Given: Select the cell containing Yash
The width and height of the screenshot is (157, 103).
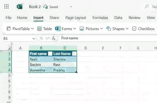Looking at the screenshot, I should click(41, 59).
